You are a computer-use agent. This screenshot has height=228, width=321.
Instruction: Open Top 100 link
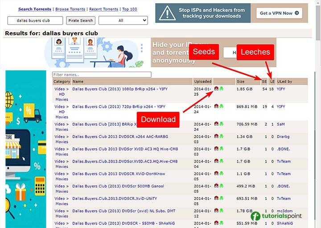pos(130,9)
